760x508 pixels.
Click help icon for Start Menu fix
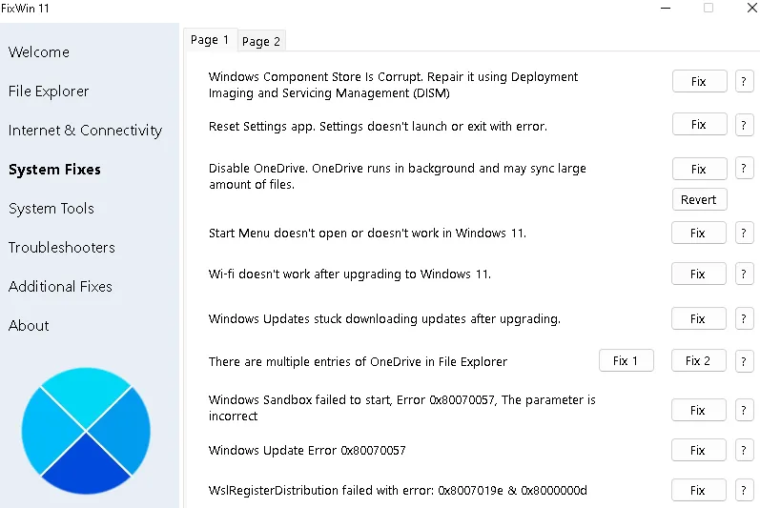(744, 233)
